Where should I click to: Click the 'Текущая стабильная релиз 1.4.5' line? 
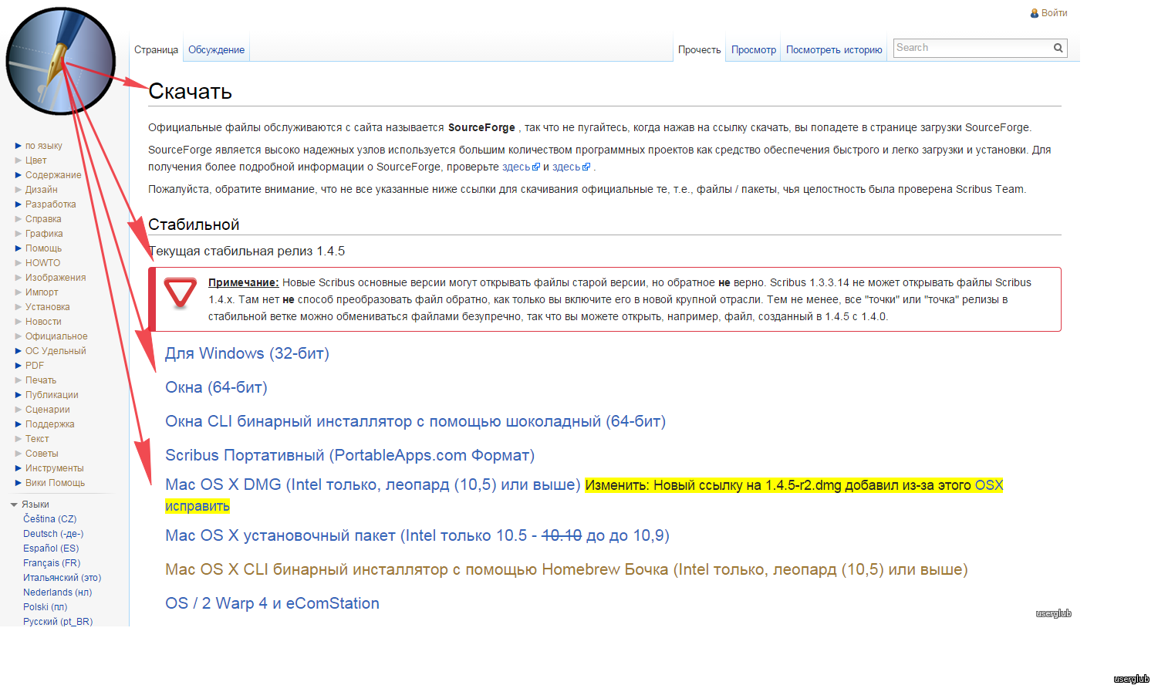(x=247, y=251)
